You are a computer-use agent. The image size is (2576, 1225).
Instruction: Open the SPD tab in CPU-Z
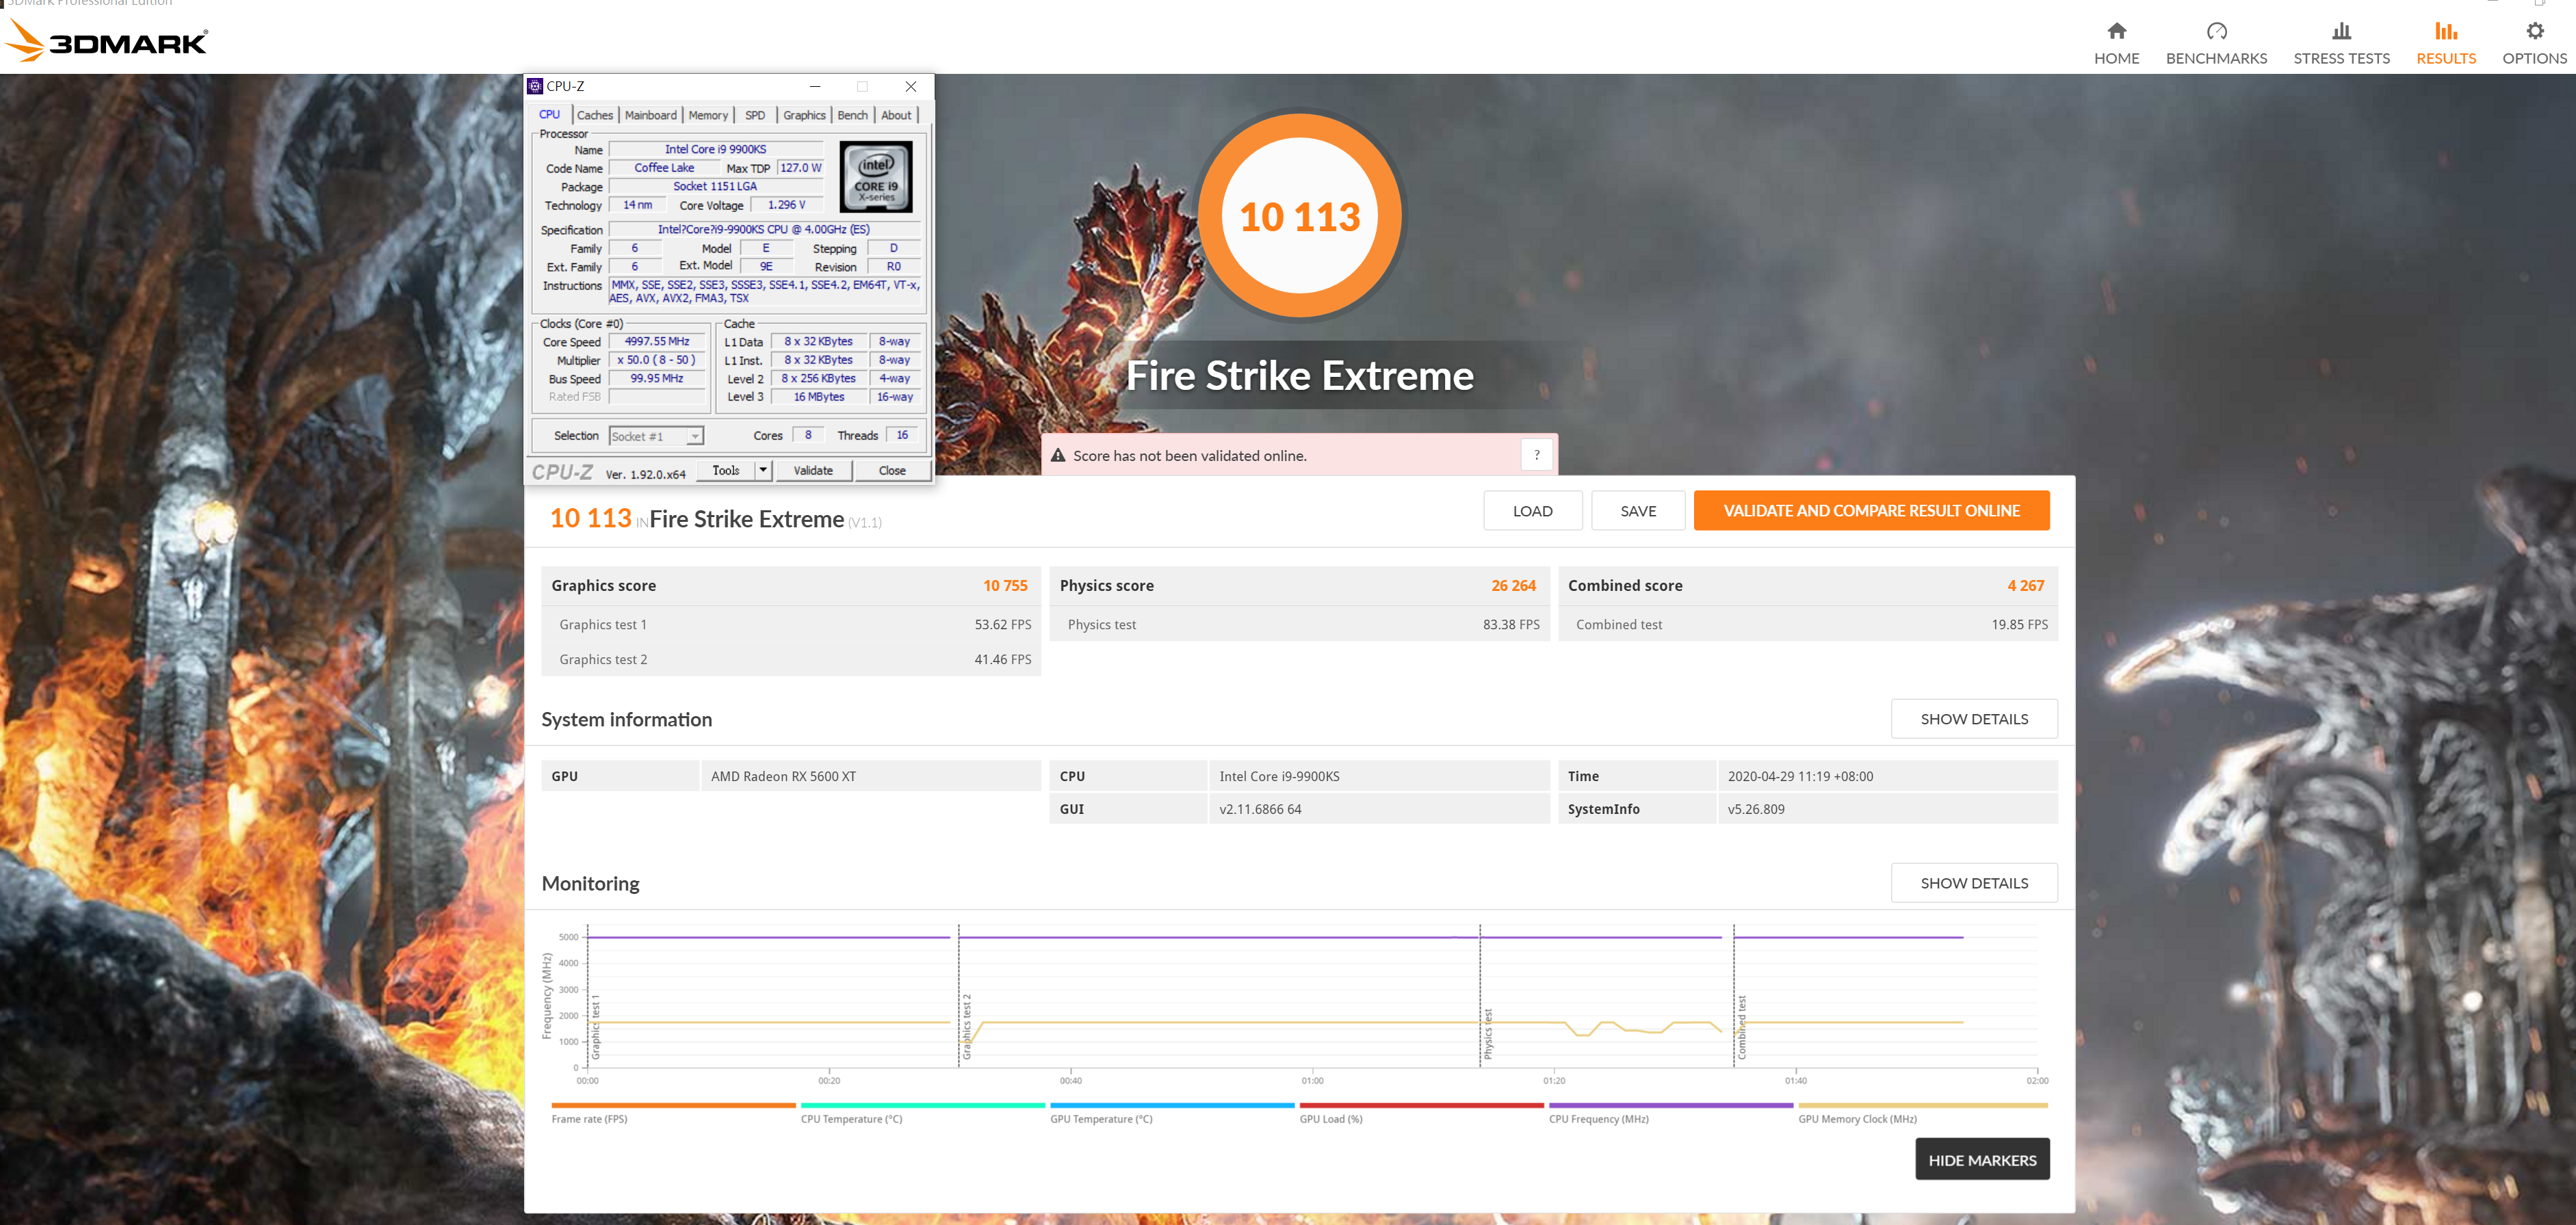755,115
